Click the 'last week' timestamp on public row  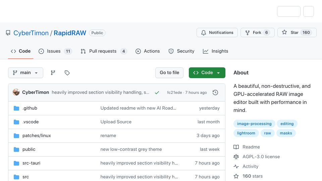[210, 149]
